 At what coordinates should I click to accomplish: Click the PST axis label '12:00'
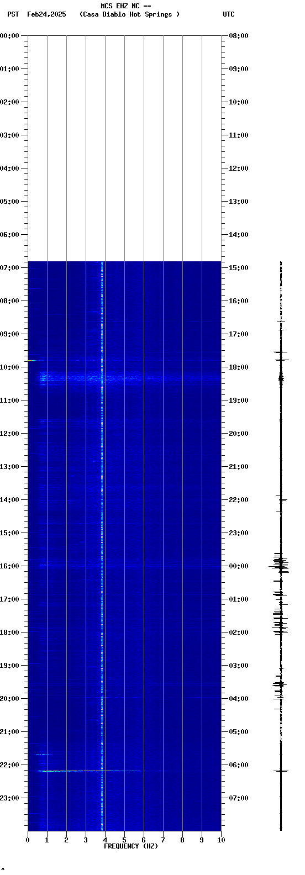10,434
